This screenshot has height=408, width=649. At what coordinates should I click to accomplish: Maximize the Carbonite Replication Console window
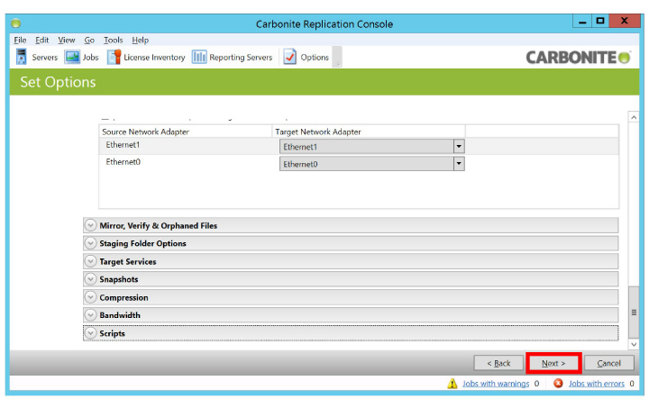click(x=600, y=21)
